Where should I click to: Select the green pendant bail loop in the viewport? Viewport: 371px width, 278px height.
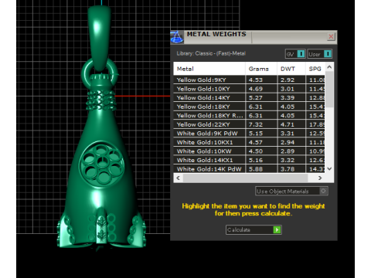(x=100, y=38)
